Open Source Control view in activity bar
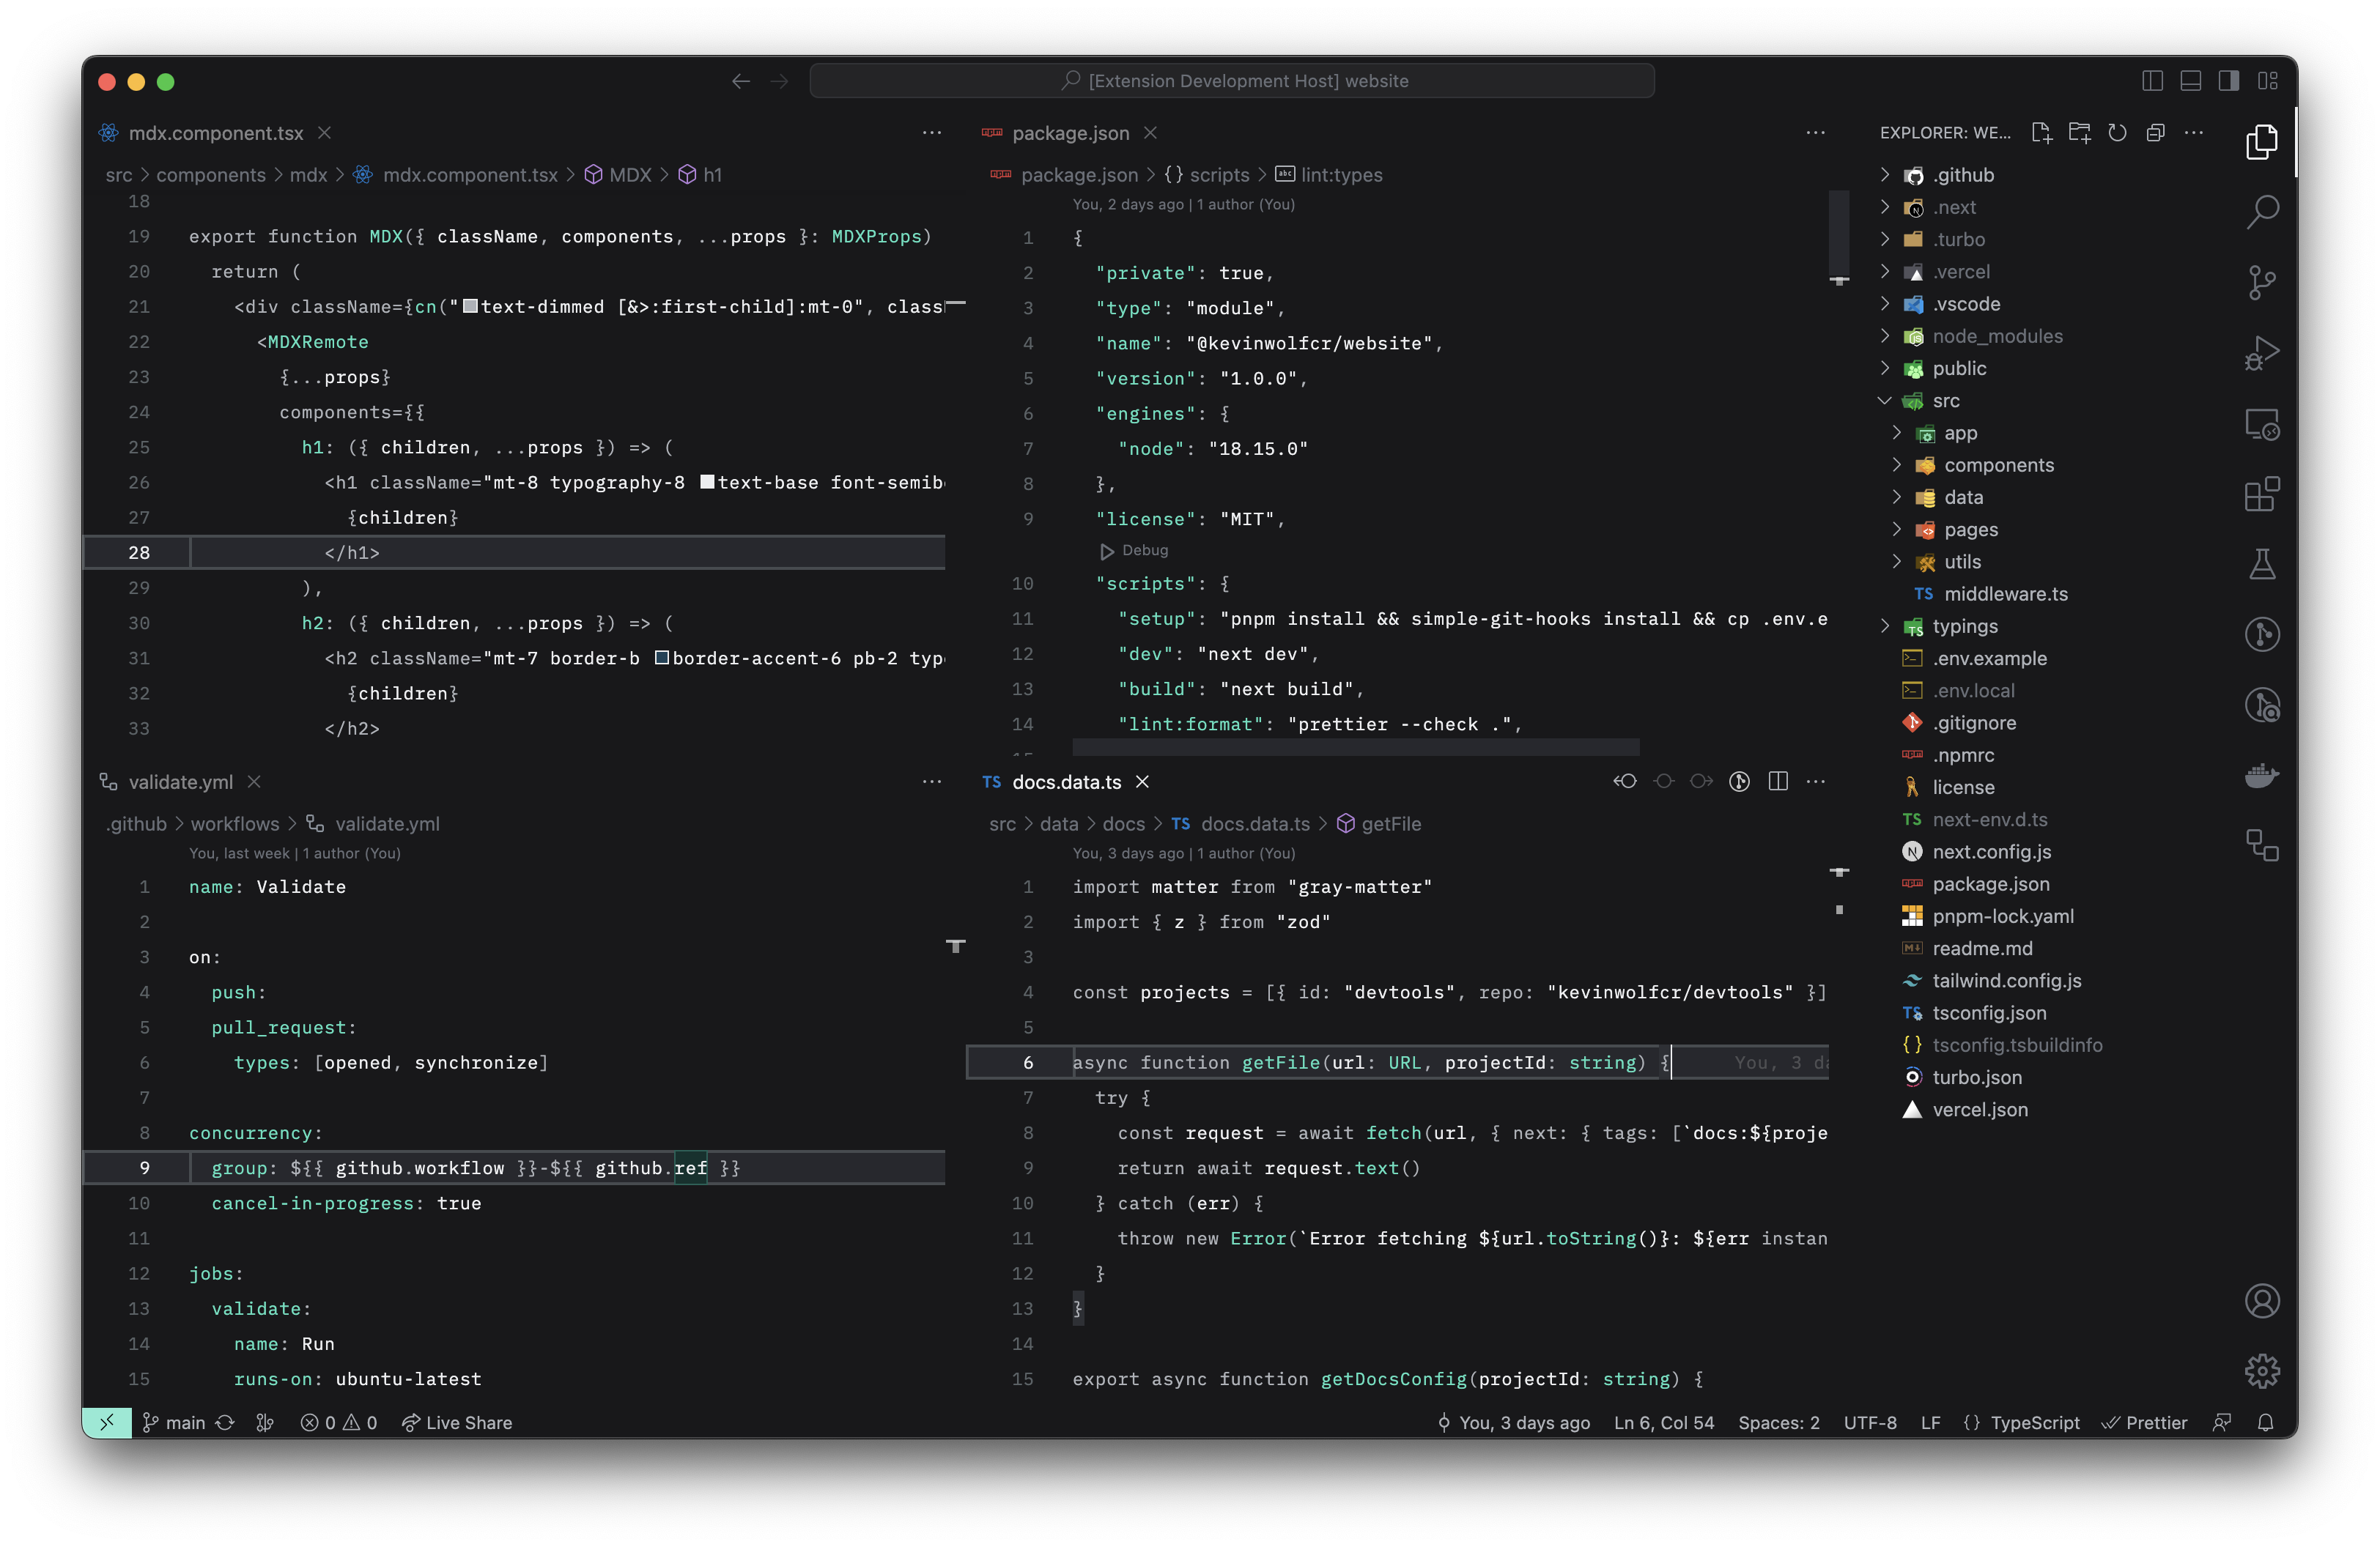The height and width of the screenshot is (1547, 2380). click(x=2262, y=282)
